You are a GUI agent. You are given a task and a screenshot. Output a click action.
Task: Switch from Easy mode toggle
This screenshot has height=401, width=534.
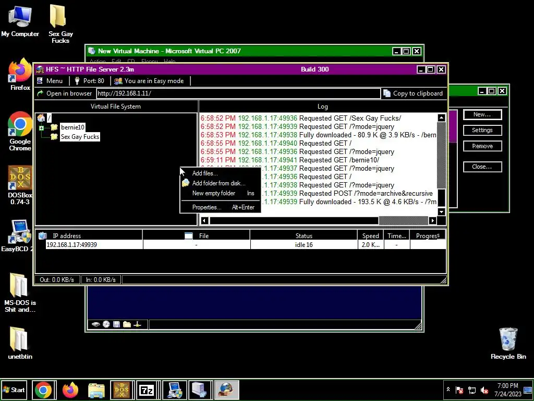pyautogui.click(x=150, y=81)
